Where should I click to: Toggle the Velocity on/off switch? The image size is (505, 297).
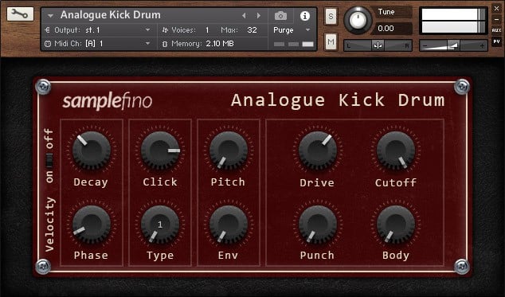click(49, 160)
